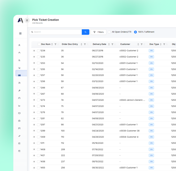Expand the row for Doc Num 1273
The height and width of the screenshot is (171, 176).
click(x=34, y=100)
